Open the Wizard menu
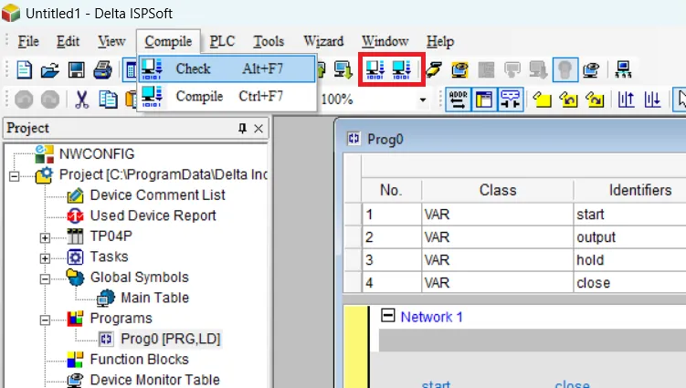Image resolution: width=686 pixels, height=388 pixels. pyautogui.click(x=323, y=42)
